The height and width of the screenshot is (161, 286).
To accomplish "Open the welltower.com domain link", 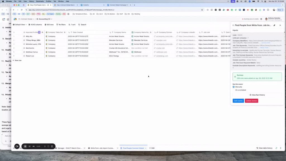I will [162, 52].
